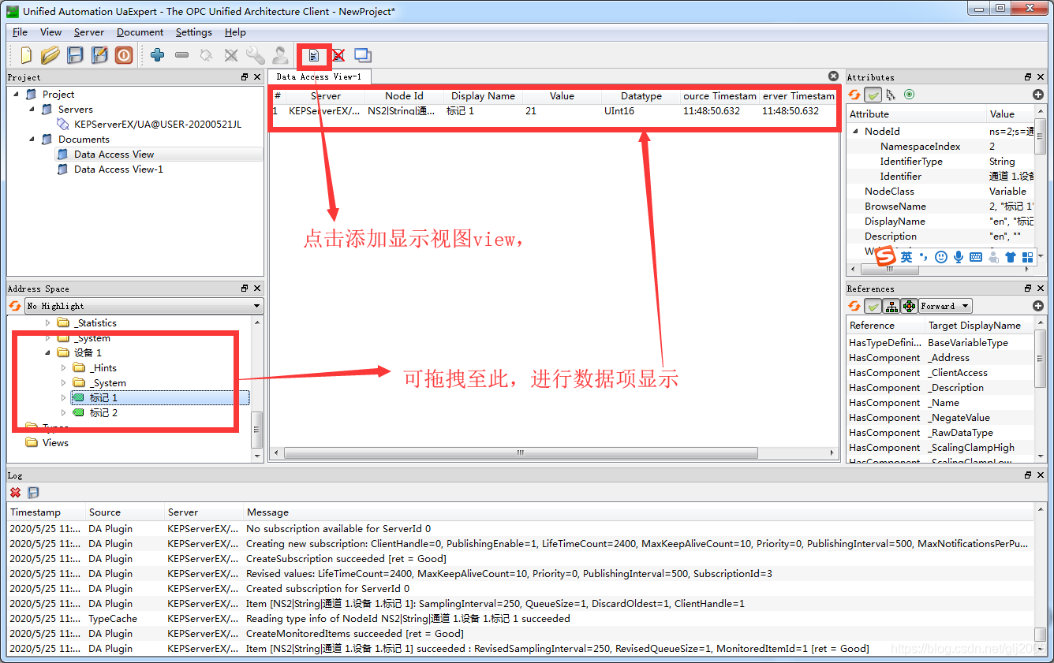Expand the 标记 2 node
The width and height of the screenshot is (1054, 663).
[64, 412]
